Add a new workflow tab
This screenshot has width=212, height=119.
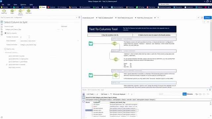pos(158,18)
